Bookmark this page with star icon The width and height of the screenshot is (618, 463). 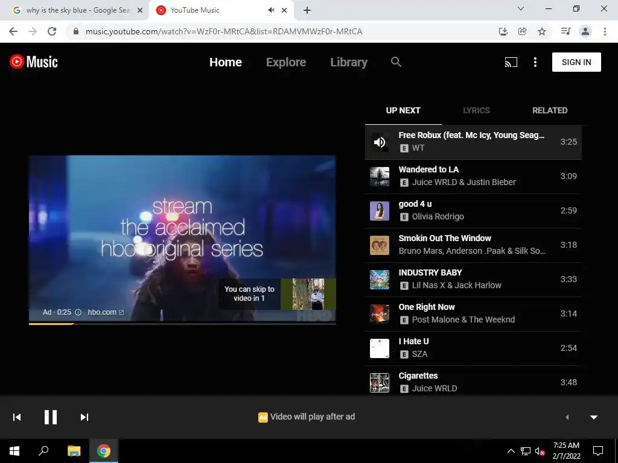(x=542, y=31)
